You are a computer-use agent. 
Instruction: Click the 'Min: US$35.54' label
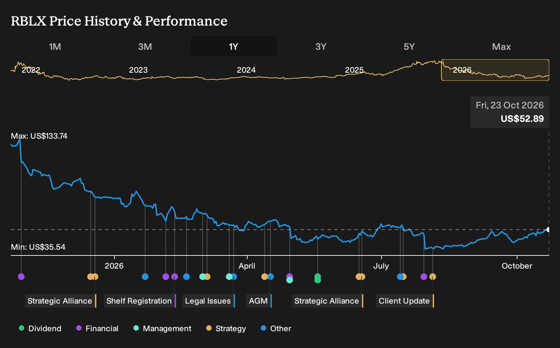pyautogui.click(x=38, y=247)
